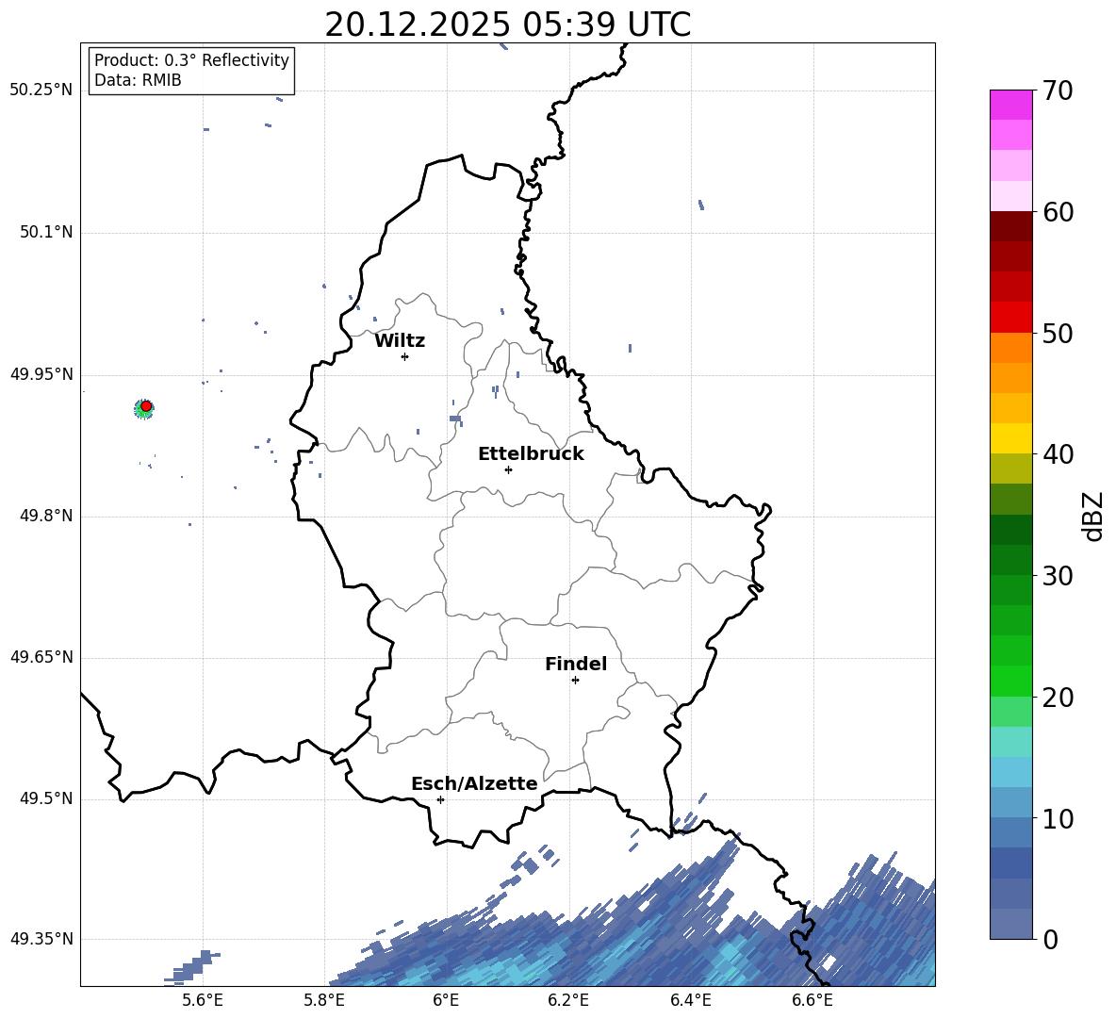Pick the yellow colorbar segment at 40
Viewport: 1116px width, 1019px height.
coord(1010,438)
